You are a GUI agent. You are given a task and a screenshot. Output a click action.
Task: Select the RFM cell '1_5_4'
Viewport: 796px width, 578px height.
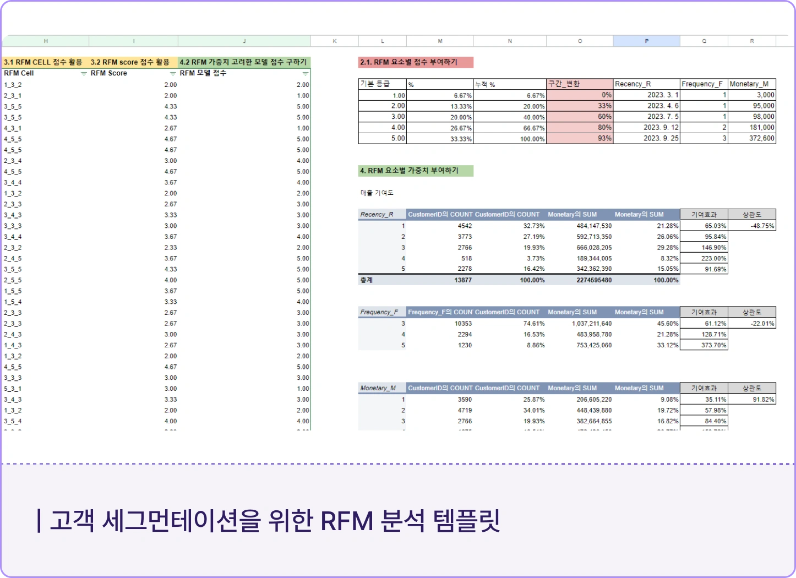click(46, 302)
